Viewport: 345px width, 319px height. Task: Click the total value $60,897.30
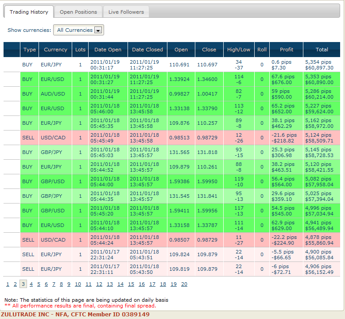pos(319,68)
